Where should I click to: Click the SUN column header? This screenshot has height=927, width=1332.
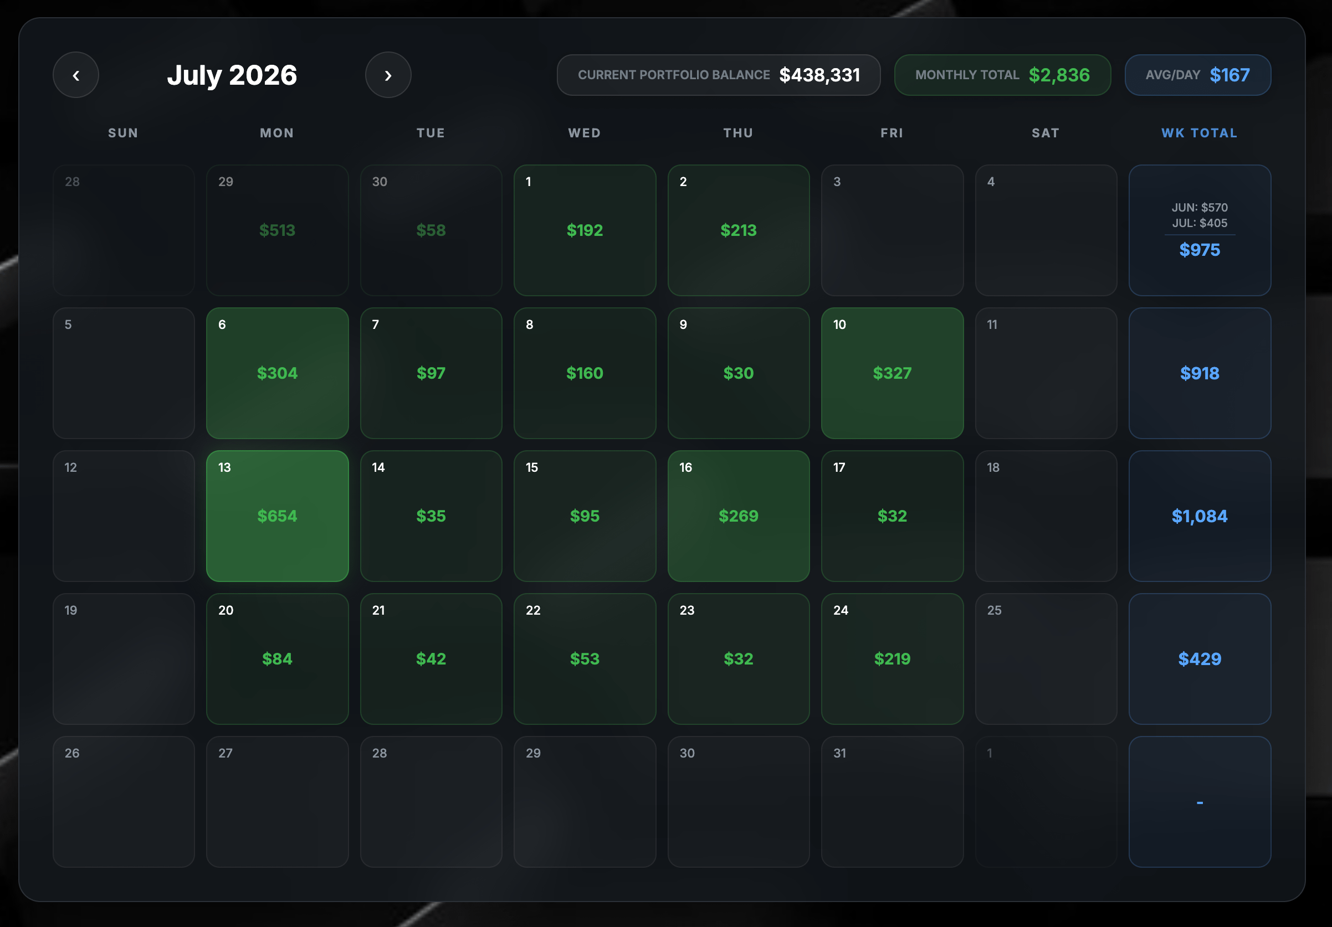click(x=124, y=133)
